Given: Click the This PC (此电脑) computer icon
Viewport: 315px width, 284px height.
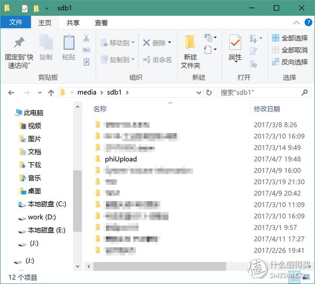Looking at the screenshot, I should point(18,112).
